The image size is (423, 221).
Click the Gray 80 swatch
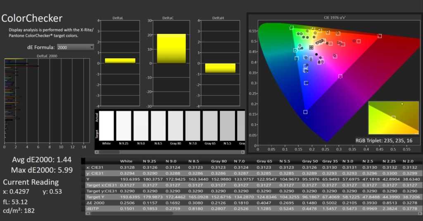tap(176, 126)
